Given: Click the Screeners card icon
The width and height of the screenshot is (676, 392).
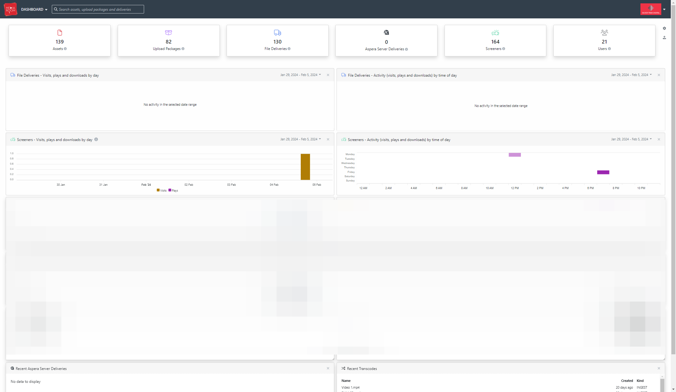Looking at the screenshot, I should click(x=495, y=32).
